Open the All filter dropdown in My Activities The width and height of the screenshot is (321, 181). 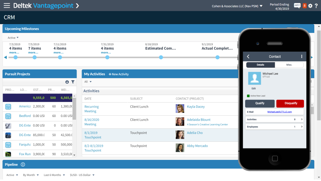tap(88, 82)
